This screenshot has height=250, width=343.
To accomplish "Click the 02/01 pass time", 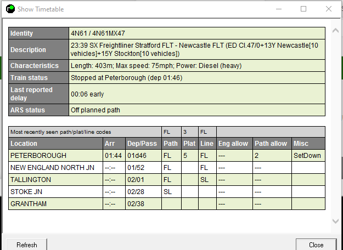I will [x=143, y=180].
